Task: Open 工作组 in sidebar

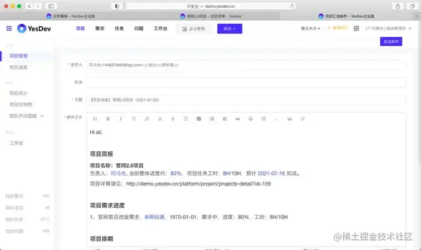Action: [16, 143]
